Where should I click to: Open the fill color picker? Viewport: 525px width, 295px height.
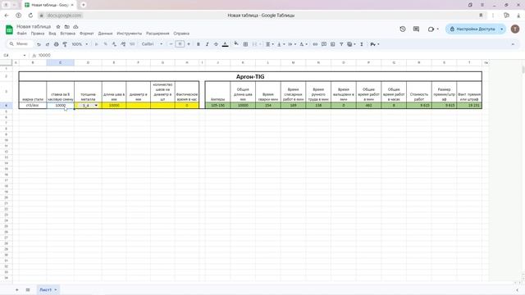(x=236, y=43)
